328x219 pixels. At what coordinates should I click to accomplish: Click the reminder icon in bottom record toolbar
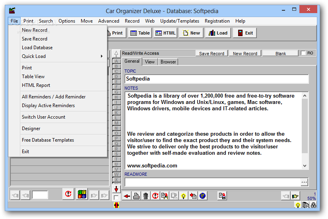point(155,196)
